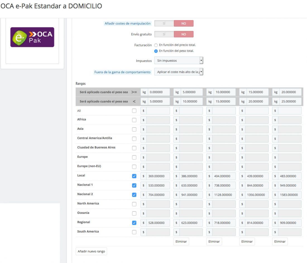This screenshot has width=307, height=263.
Task: Edit Nacional 1 price field 738.000000
Action: (x=224, y=185)
